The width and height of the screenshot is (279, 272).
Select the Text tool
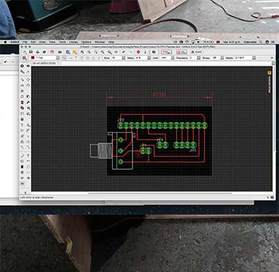point(28,155)
